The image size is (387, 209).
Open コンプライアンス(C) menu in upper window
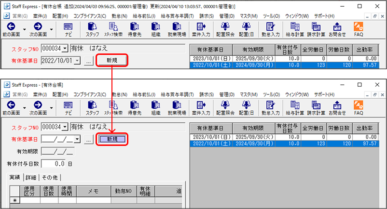point(90,16)
